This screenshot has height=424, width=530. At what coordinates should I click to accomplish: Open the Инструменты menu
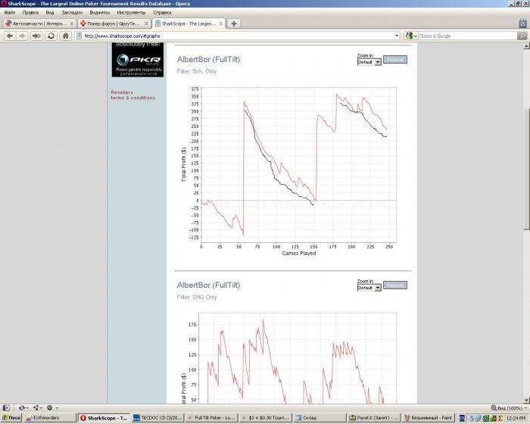[131, 13]
